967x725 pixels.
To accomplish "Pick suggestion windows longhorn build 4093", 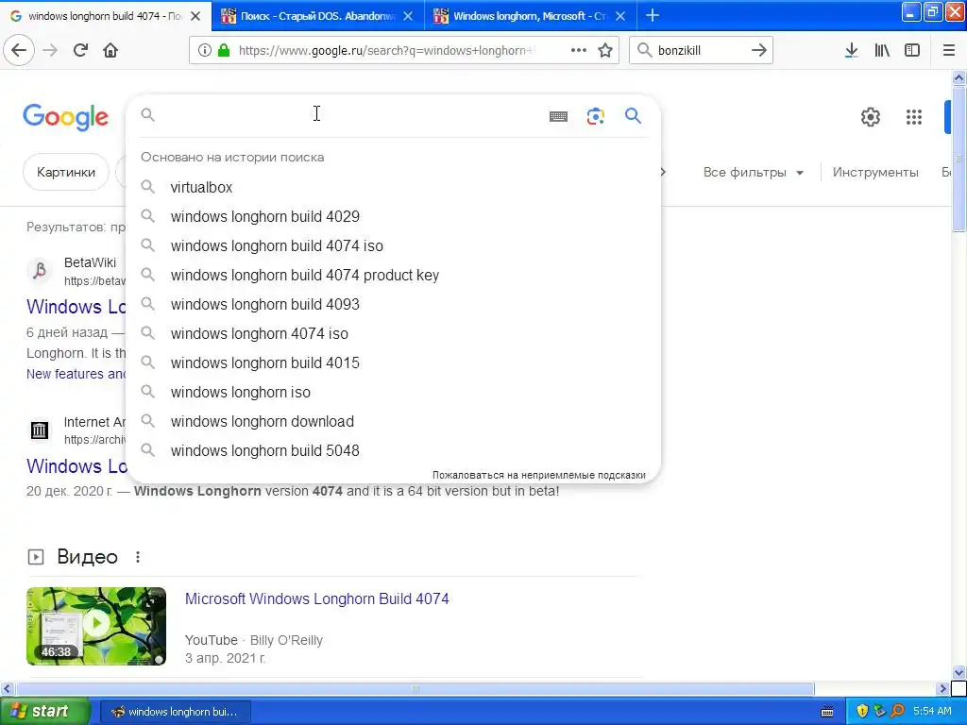I will (393, 304).
